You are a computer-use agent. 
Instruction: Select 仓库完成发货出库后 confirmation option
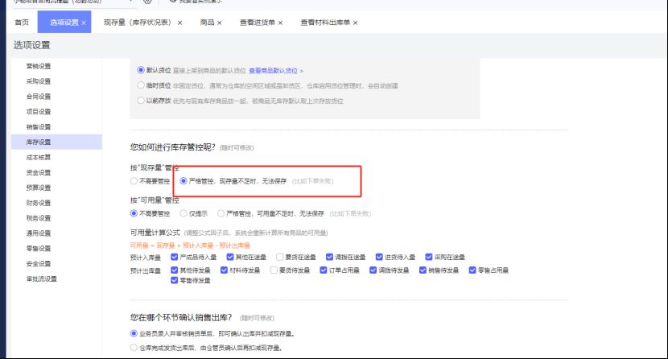coord(134,348)
